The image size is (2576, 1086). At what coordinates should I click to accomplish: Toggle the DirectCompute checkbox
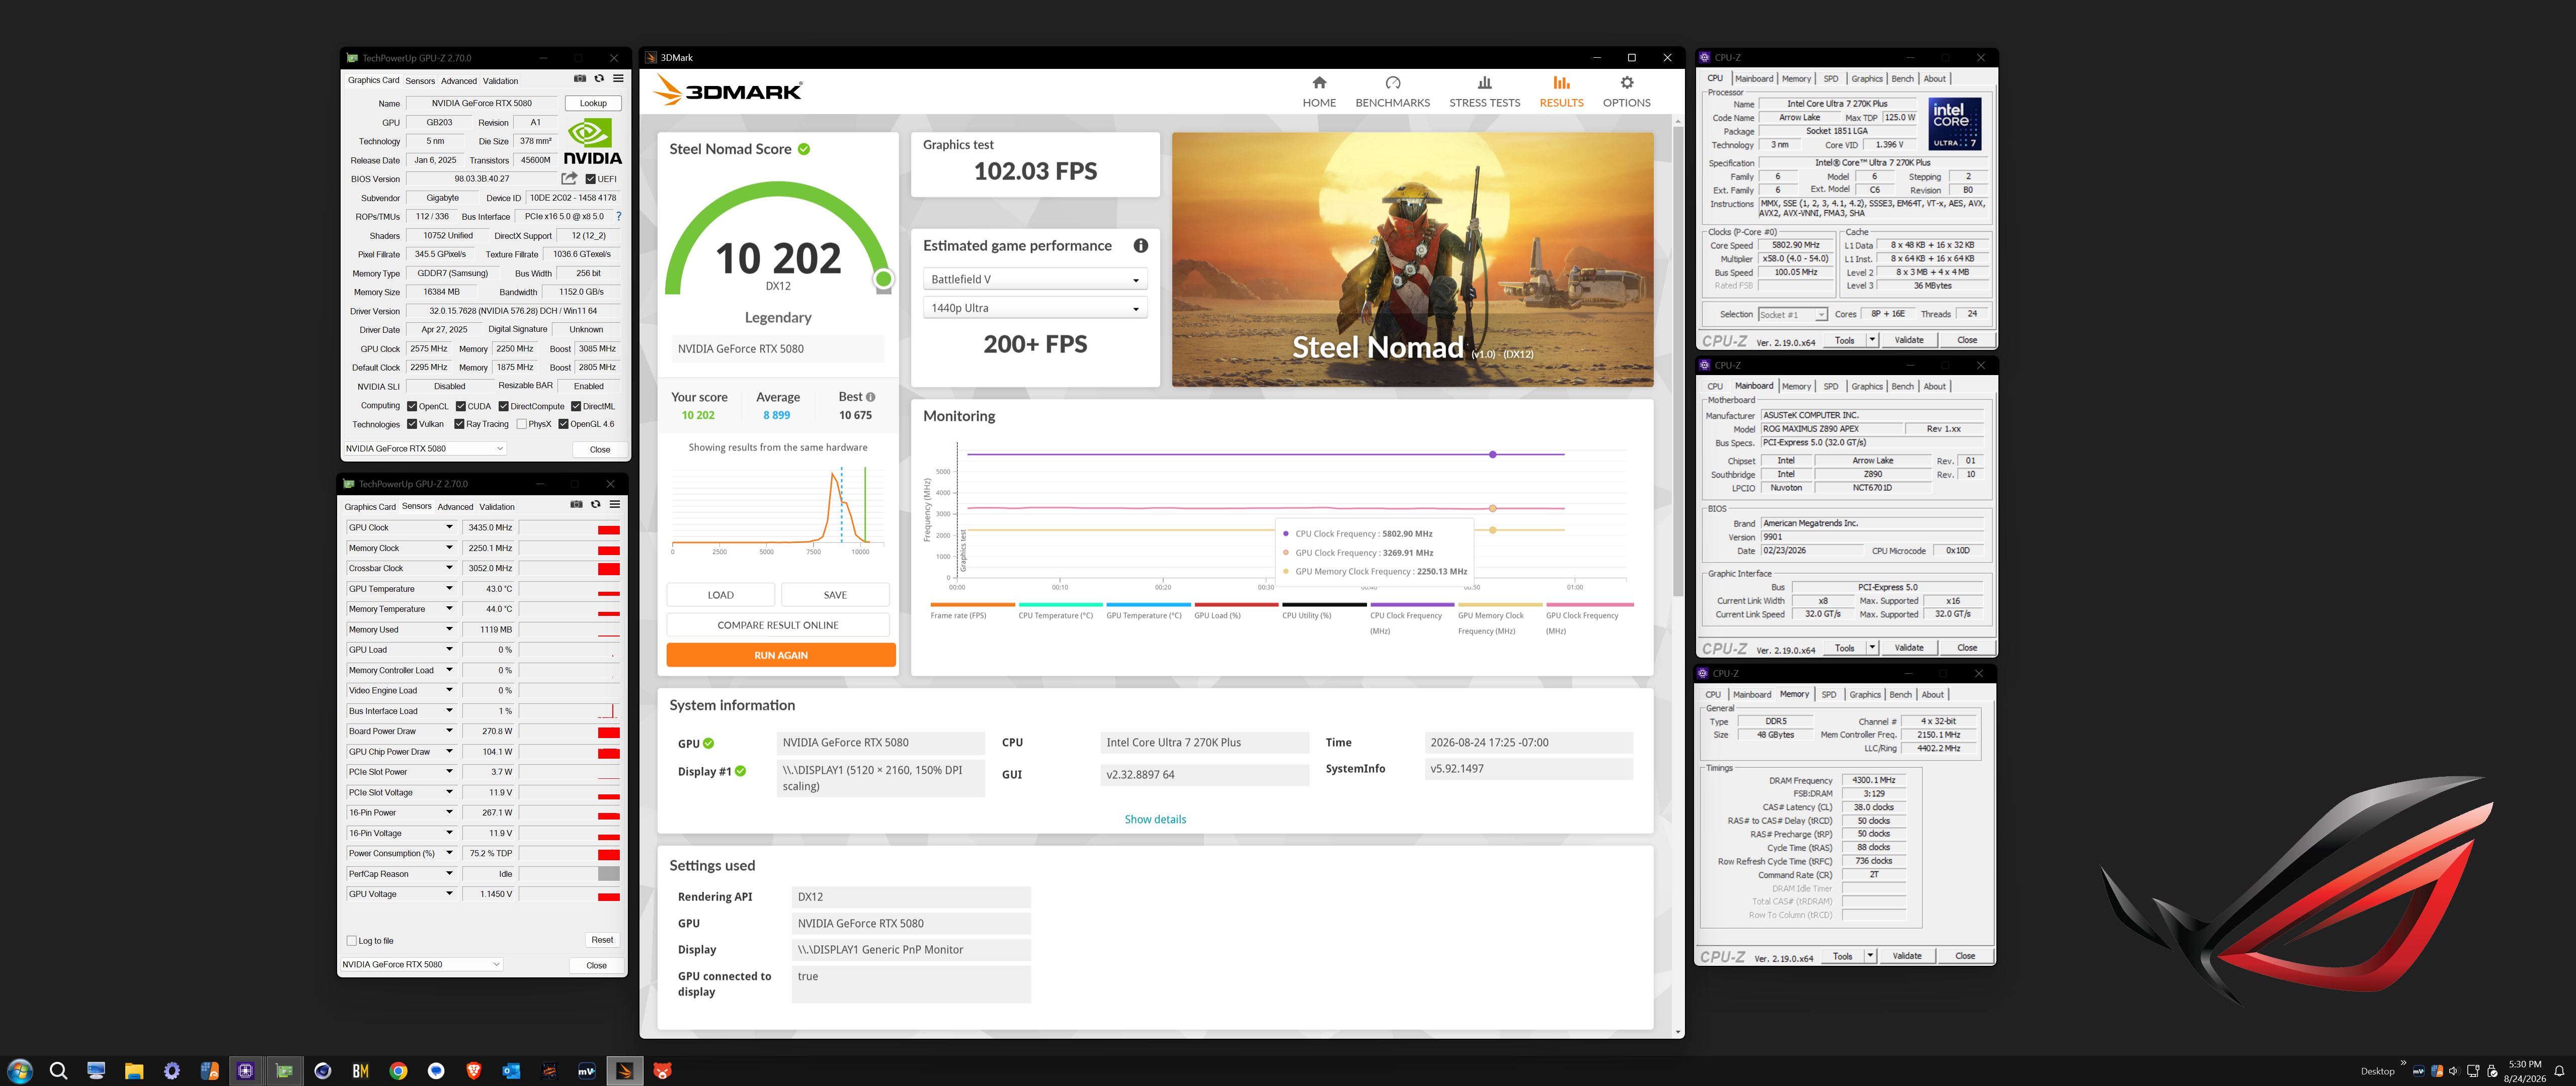pos(504,407)
